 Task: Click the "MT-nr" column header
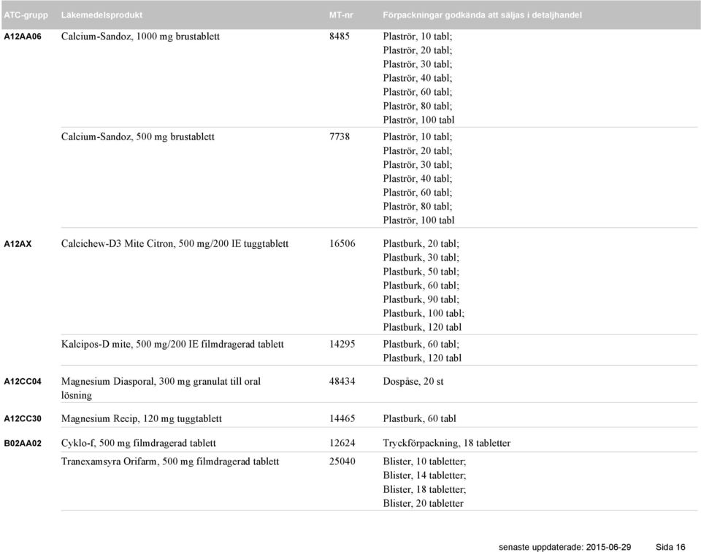tap(341, 15)
